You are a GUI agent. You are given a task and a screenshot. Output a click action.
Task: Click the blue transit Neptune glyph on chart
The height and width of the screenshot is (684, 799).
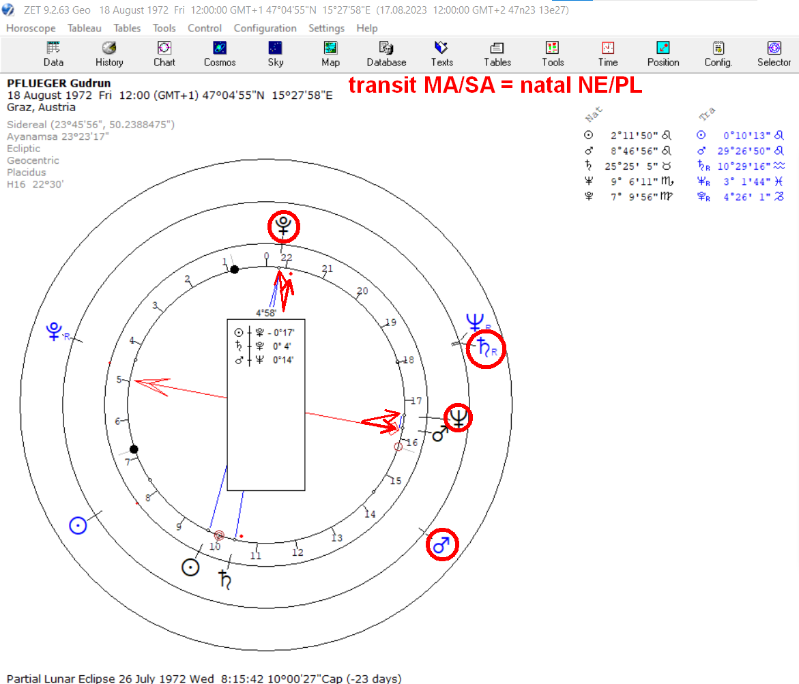475,322
